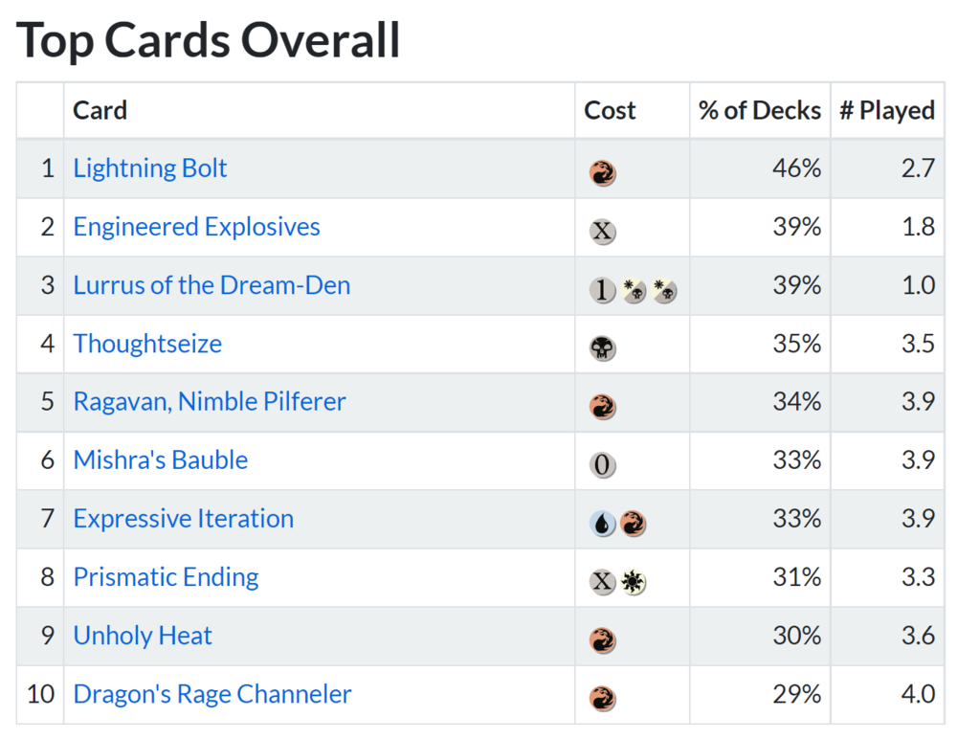Sort by the Card column header
The height and width of the screenshot is (739, 957).
(x=100, y=110)
